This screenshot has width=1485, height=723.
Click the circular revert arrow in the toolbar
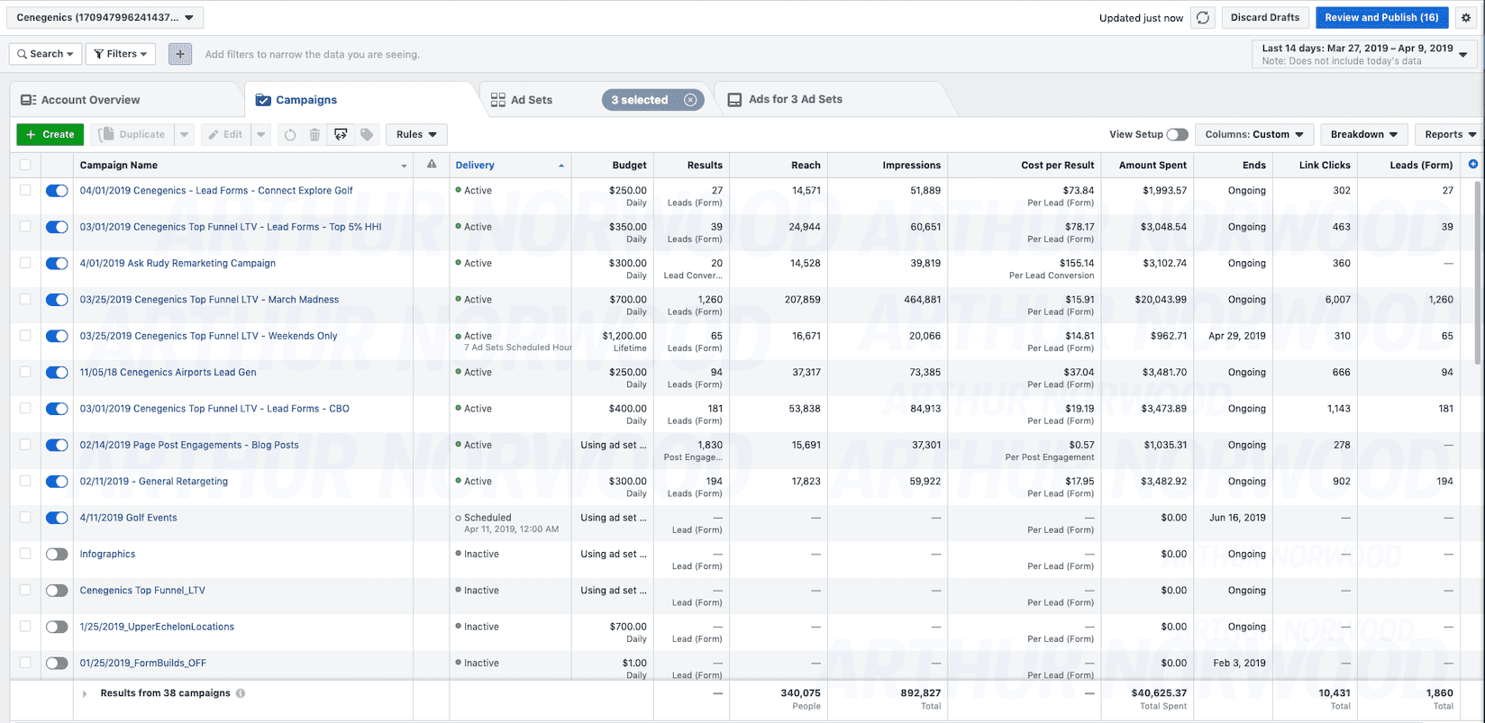point(290,135)
